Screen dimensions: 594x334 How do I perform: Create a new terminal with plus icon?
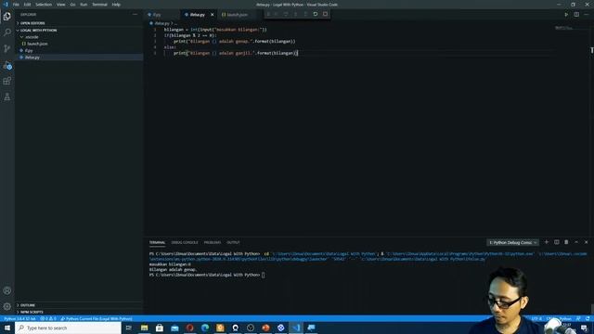click(547, 242)
